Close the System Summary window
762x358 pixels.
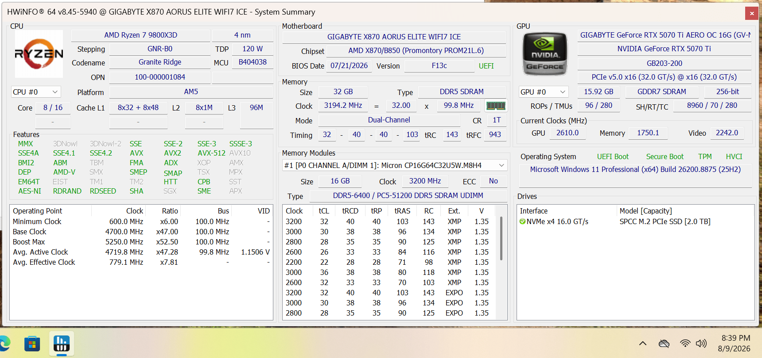[x=752, y=13]
